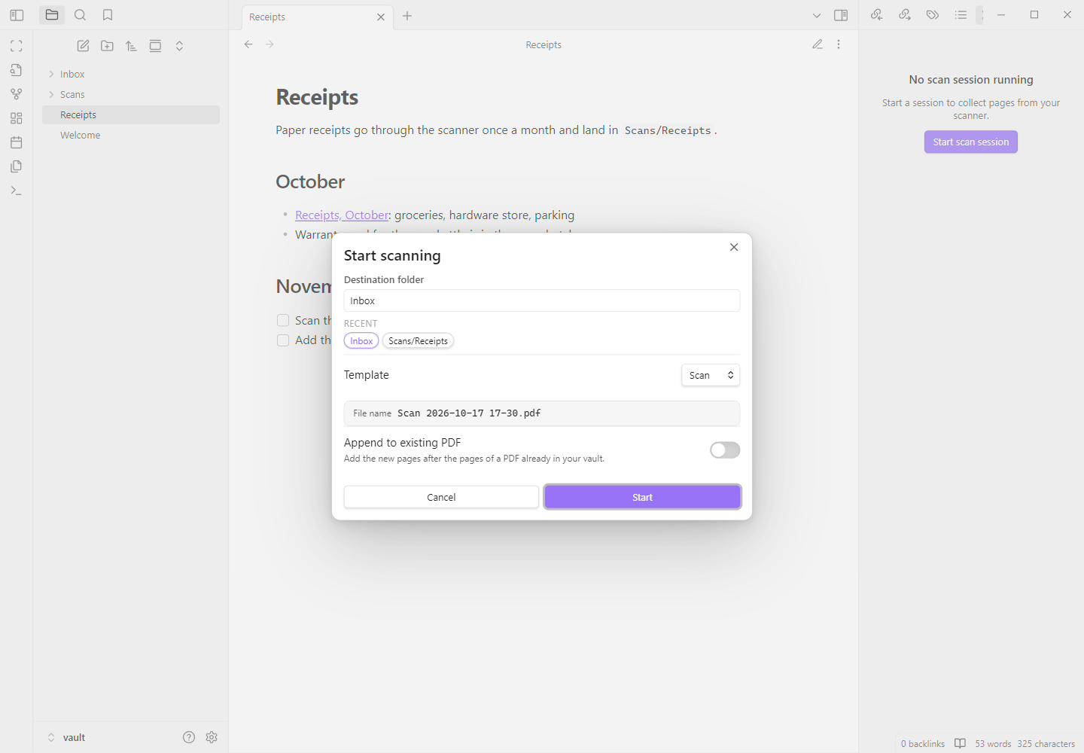Image resolution: width=1084 pixels, height=753 pixels.
Task: Create a new note
Action: [84, 46]
